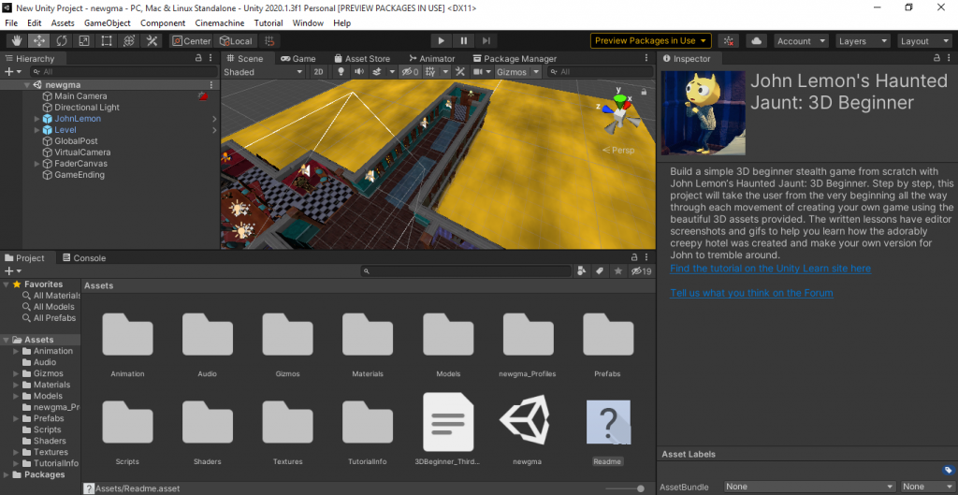Open 'Find the tutorial on Unity Learn' link
This screenshot has width=958, height=495.
coord(771,269)
